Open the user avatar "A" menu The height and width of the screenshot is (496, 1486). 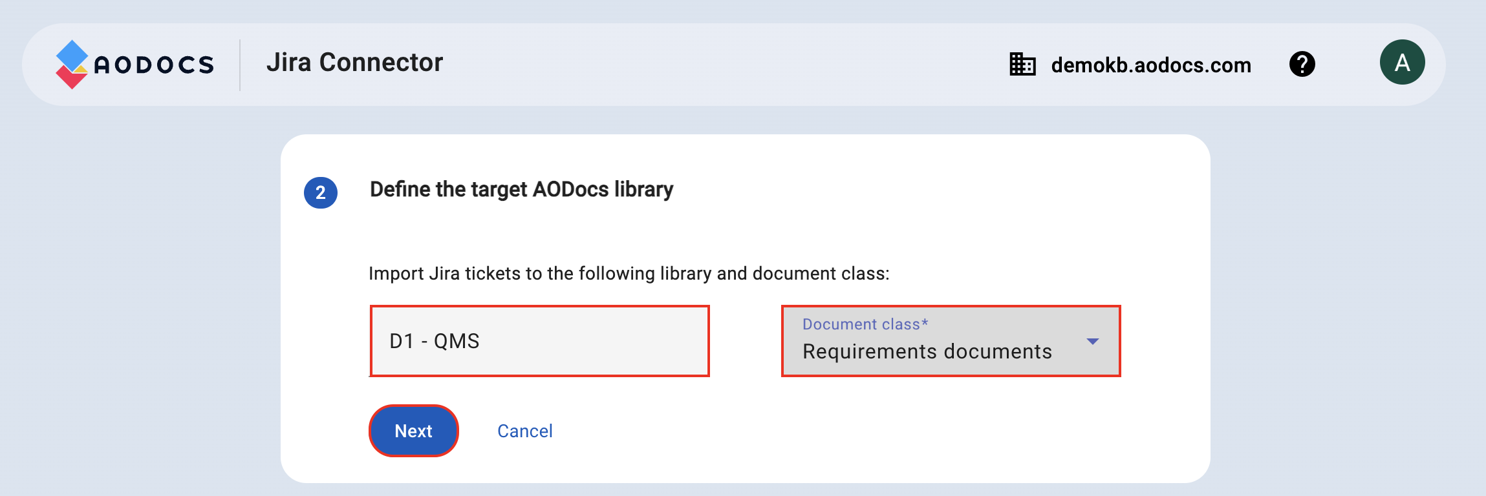pos(1402,63)
